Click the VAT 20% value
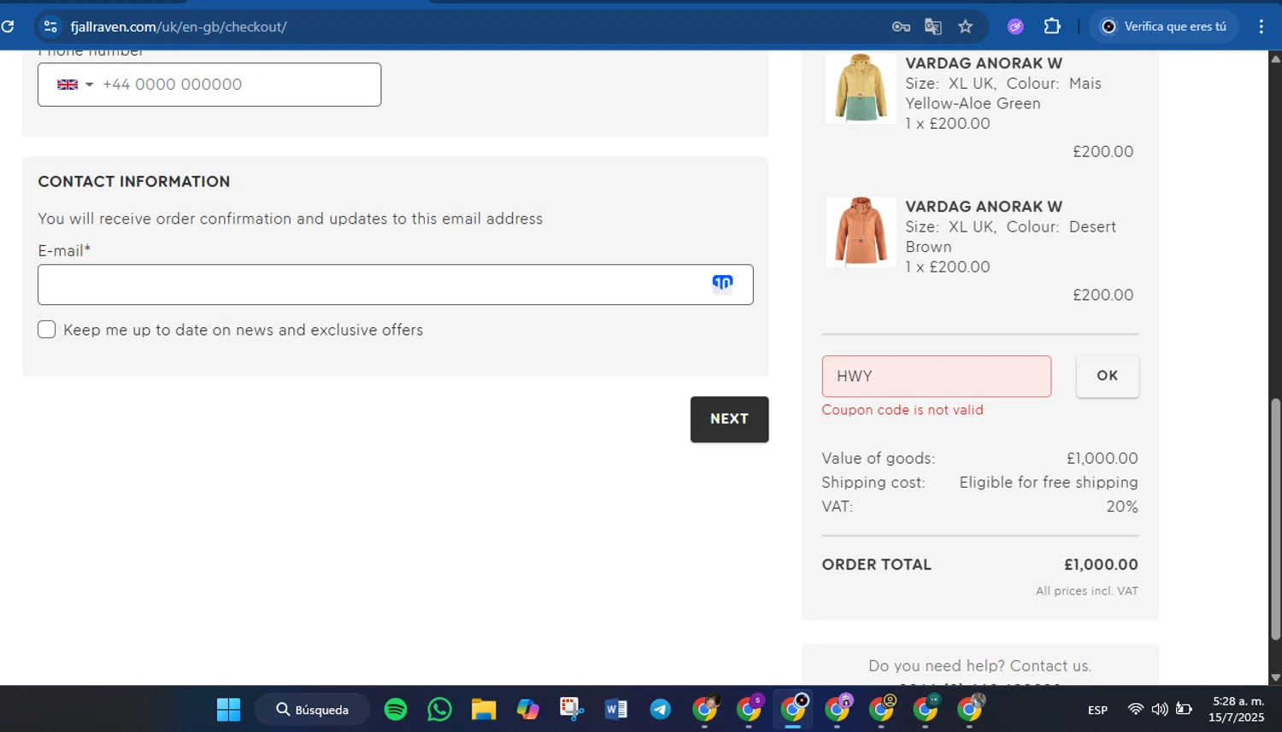1282x732 pixels. point(1122,507)
